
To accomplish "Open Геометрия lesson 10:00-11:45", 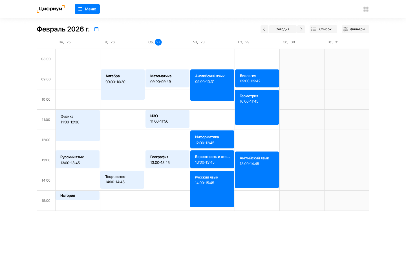I will (257, 107).
